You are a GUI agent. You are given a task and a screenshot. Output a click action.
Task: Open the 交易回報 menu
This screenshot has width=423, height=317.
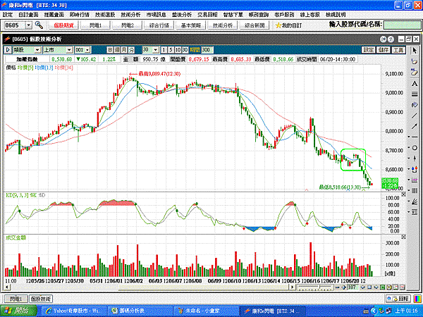[x=207, y=15]
